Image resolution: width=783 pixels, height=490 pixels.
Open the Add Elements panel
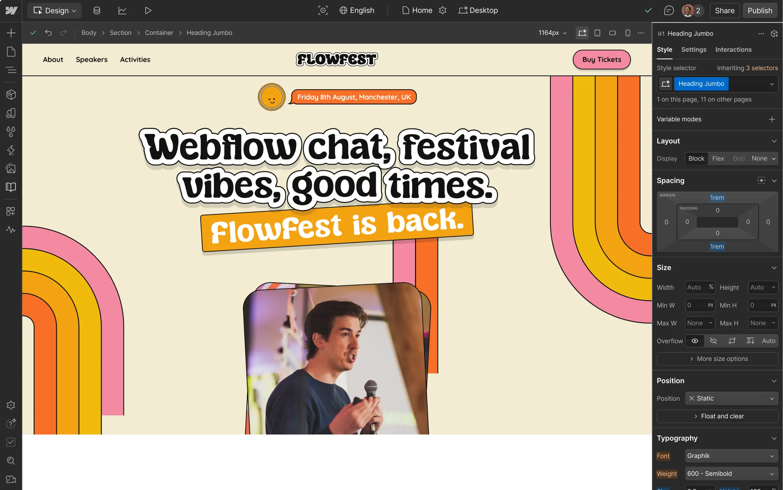coord(11,33)
